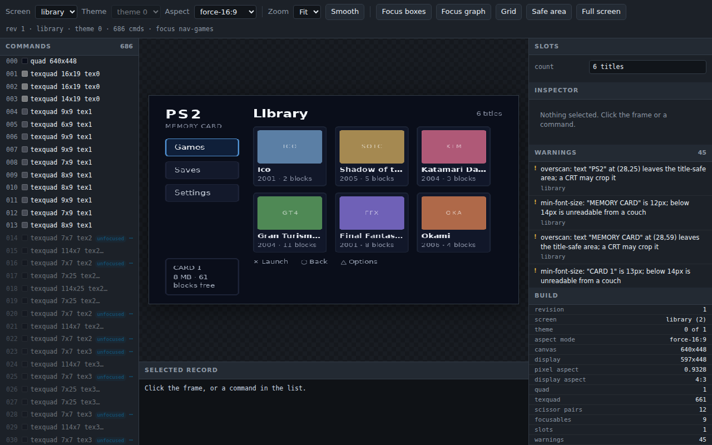Image resolution: width=712 pixels, height=445 pixels.
Task: Open the Theme dropdown showing theme 0
Action: pos(136,12)
